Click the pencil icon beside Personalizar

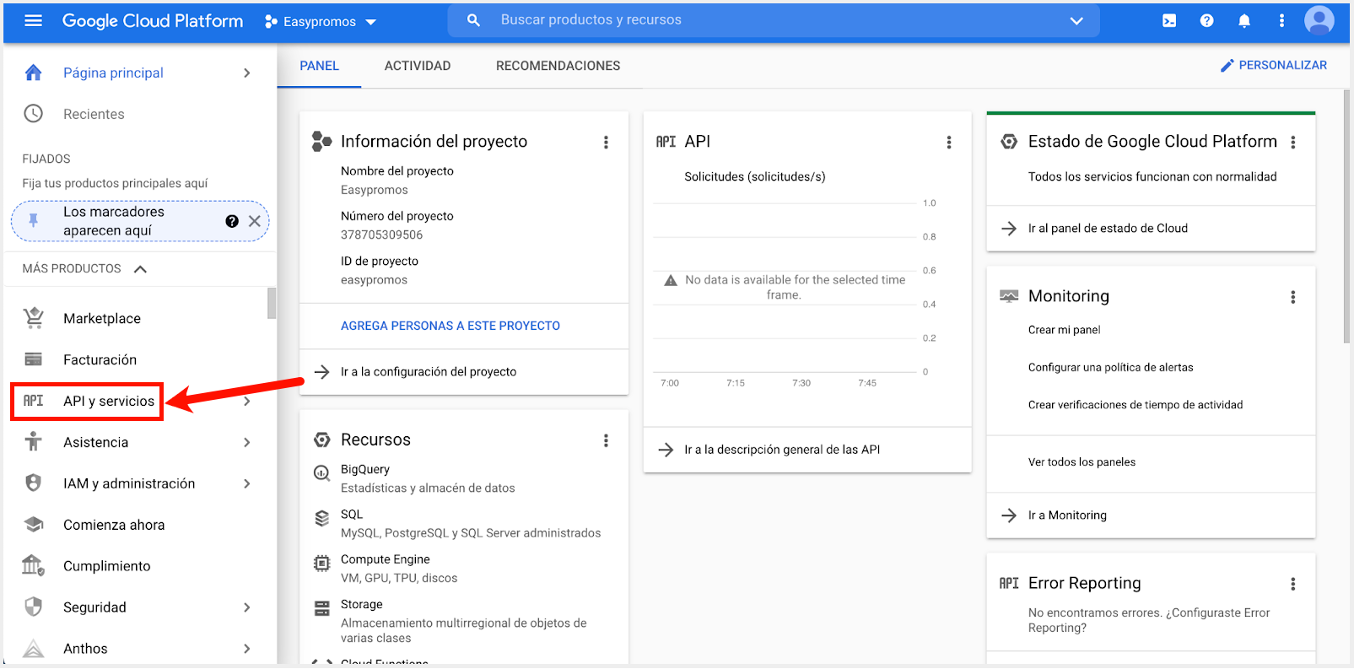1227,65
